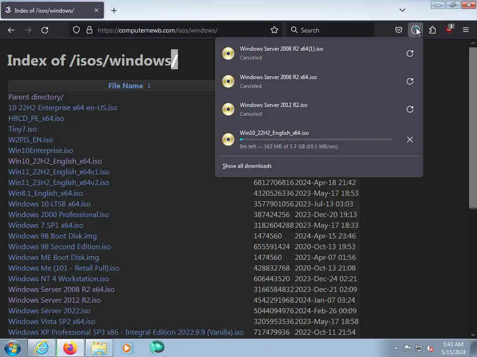
Task: Select the Index of /isos/windows/ tab
Action: pyautogui.click(x=52, y=10)
